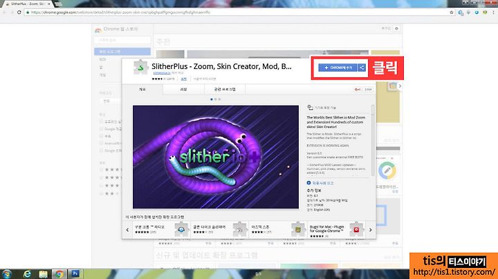Open Photoshop from the taskbar

(75, 273)
